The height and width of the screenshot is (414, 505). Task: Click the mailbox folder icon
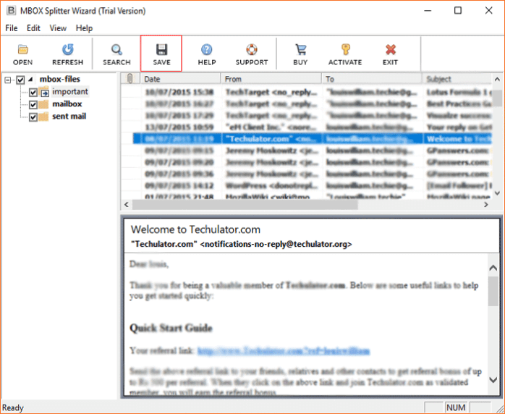43,104
